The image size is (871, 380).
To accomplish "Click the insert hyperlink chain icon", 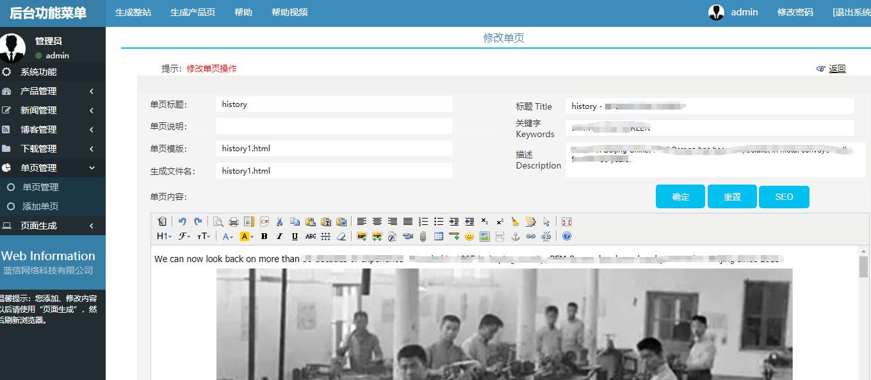I will [x=530, y=236].
